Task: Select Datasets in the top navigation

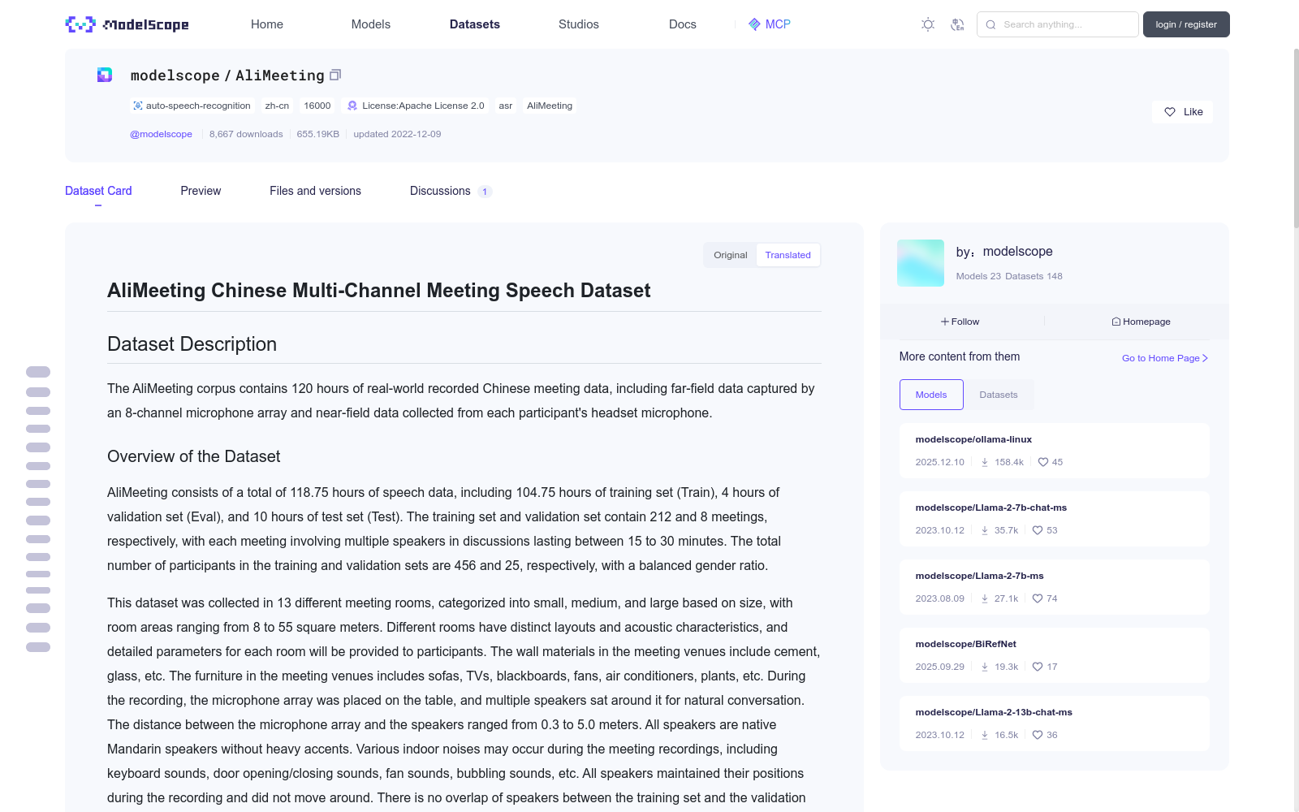Action: click(475, 24)
